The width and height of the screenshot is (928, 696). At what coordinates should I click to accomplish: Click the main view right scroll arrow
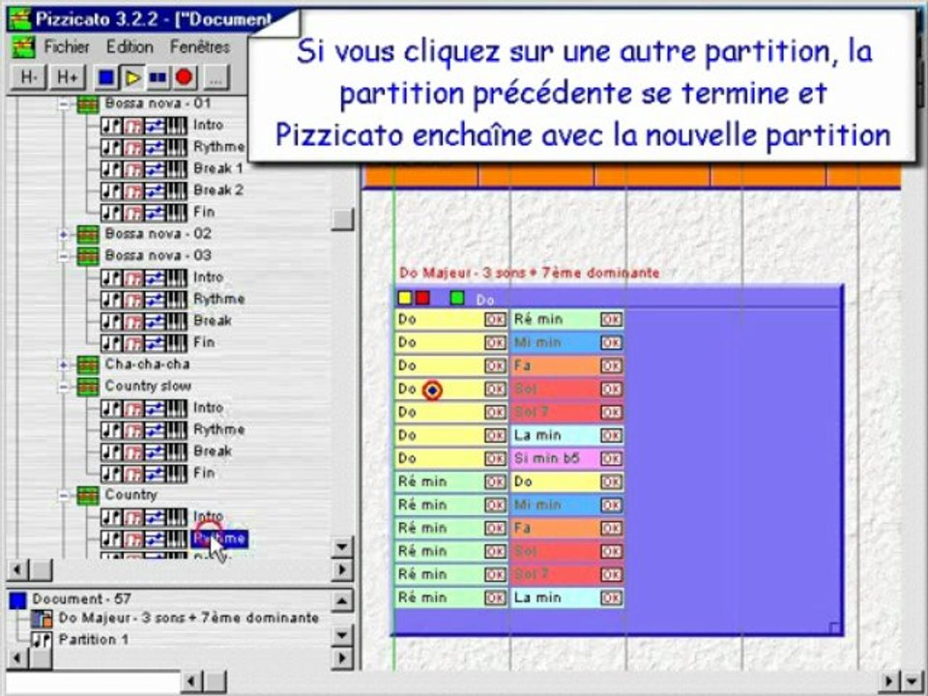pyautogui.click(x=889, y=681)
